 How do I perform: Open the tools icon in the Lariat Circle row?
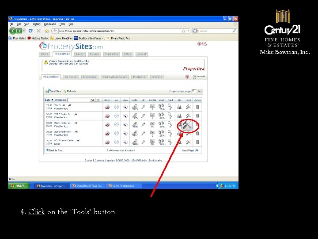click(189, 142)
